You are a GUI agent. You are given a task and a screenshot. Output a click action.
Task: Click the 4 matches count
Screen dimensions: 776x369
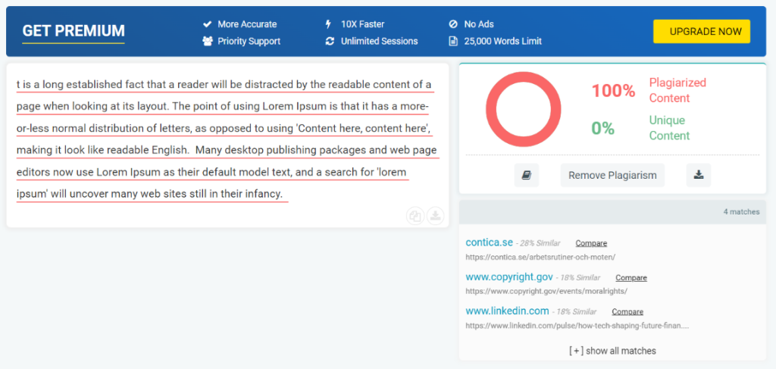[x=741, y=211]
